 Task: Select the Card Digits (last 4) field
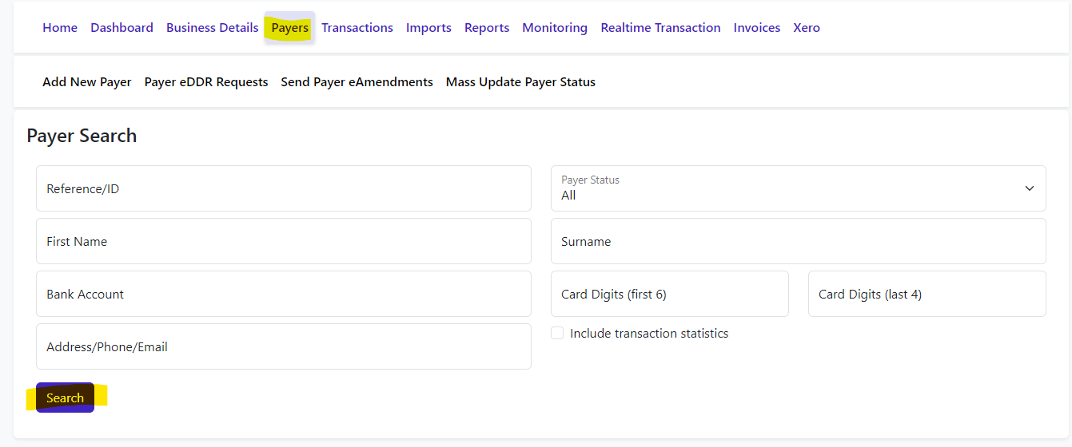coord(927,294)
